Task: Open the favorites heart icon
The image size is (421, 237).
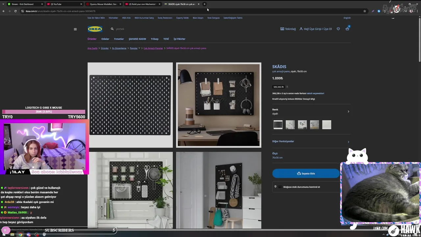Action: tap(338, 29)
